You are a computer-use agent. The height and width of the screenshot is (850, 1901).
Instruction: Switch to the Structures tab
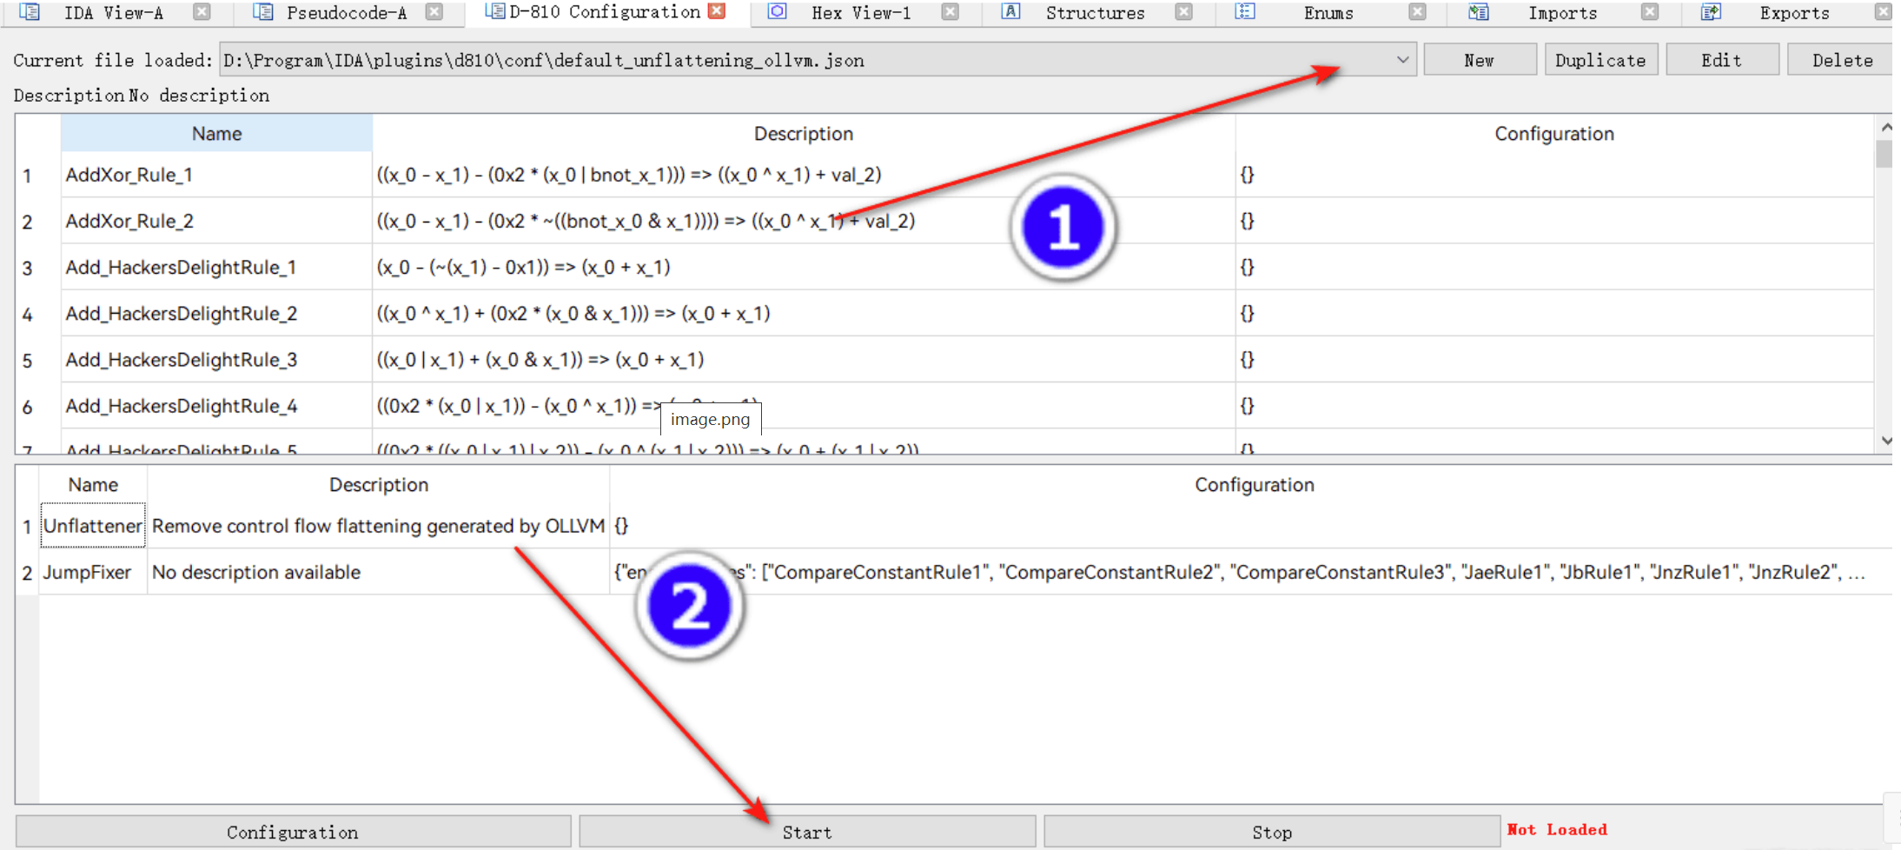tap(1095, 13)
